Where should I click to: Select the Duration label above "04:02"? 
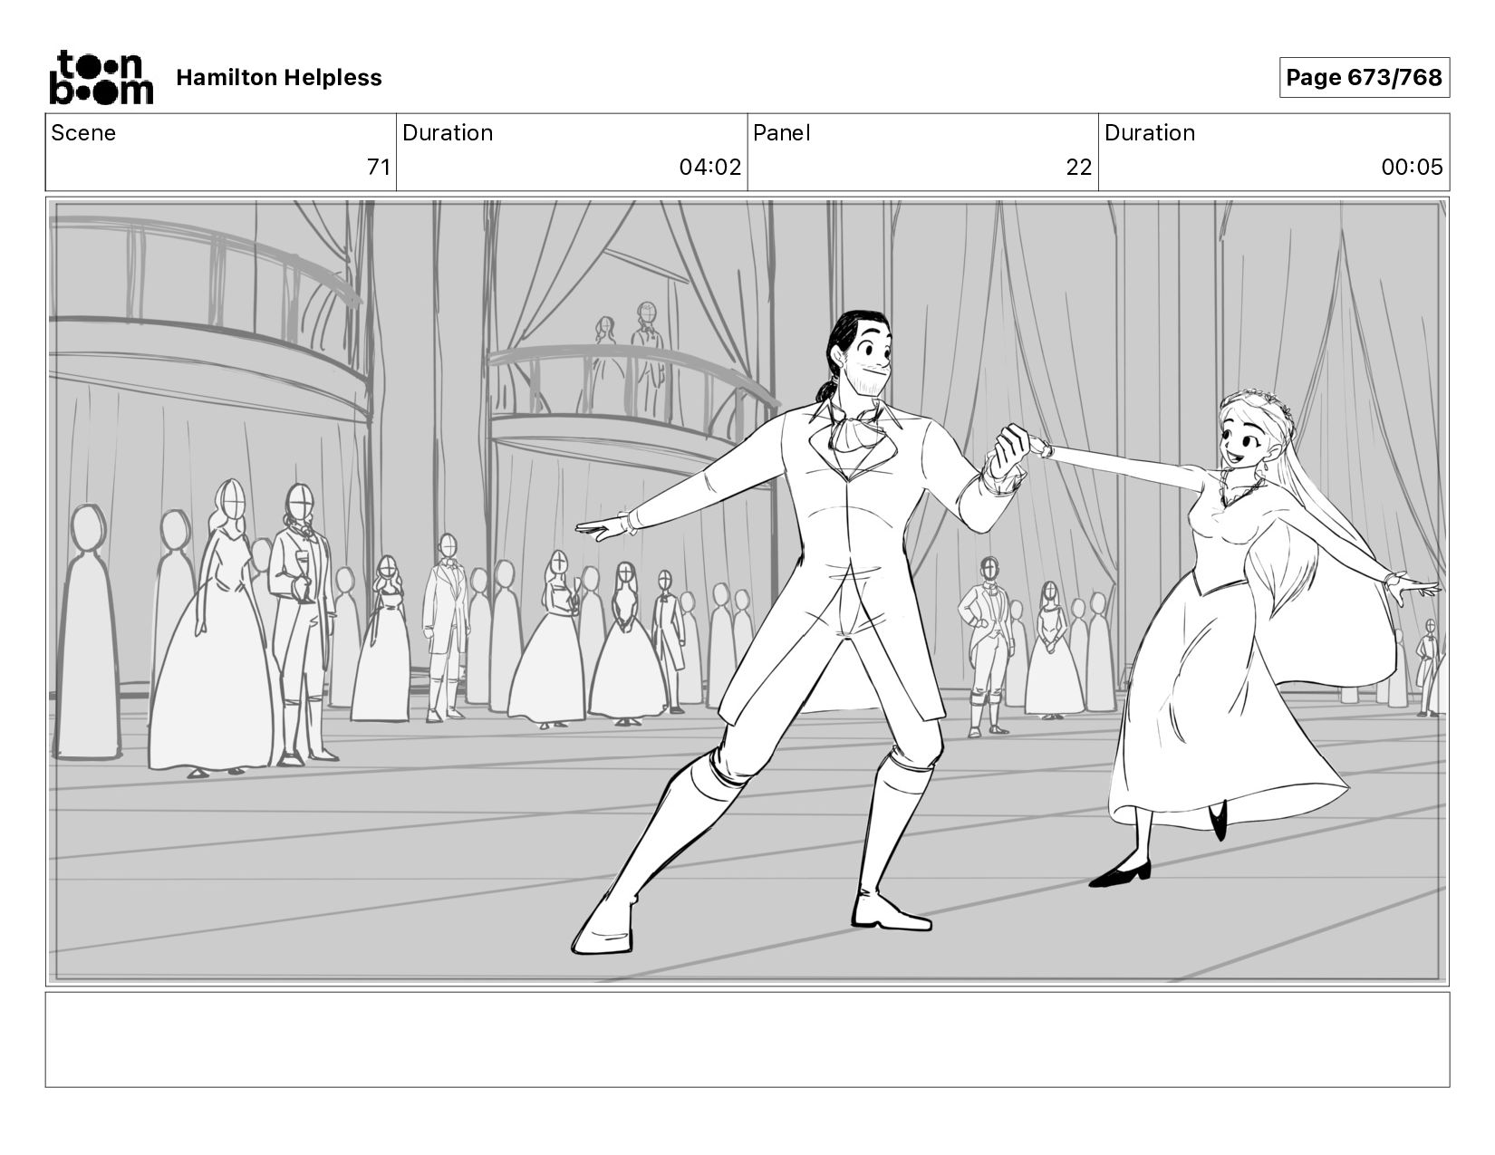coord(448,133)
